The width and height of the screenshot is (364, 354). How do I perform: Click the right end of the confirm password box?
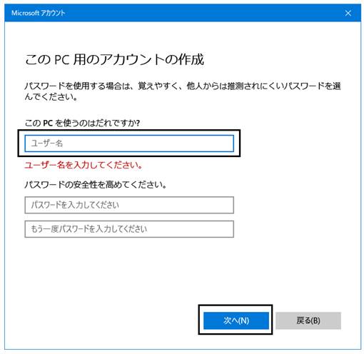[x=228, y=229]
